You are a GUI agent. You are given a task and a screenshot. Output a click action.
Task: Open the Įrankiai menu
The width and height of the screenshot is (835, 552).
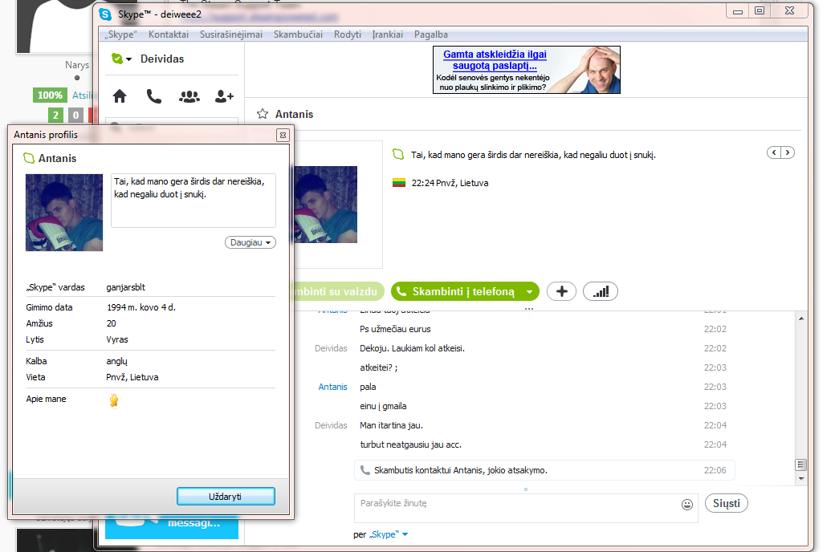coord(387,34)
